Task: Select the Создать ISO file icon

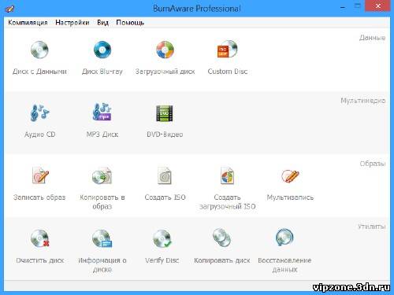Action: tap(165, 175)
